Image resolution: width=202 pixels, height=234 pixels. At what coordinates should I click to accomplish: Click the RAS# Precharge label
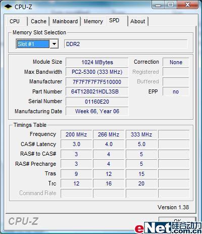pyautogui.click(x=35, y=164)
